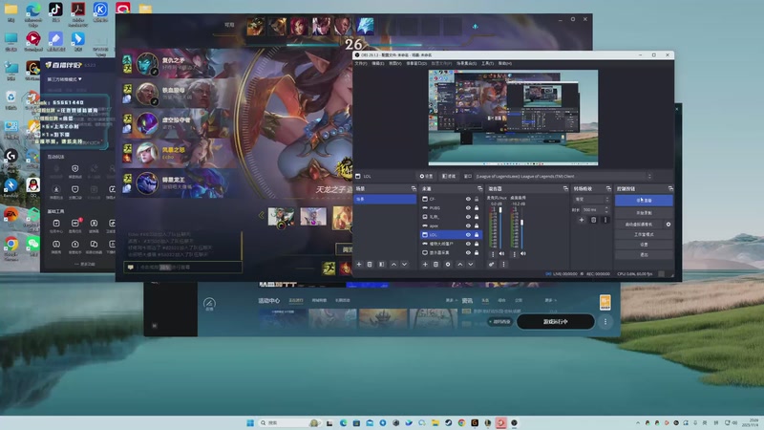This screenshot has height=430, width=764.
Task: Click 开始录制 button in OBS Controls
Action: [x=644, y=213]
